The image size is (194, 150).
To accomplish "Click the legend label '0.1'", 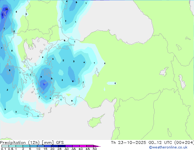I will (3, 149).
